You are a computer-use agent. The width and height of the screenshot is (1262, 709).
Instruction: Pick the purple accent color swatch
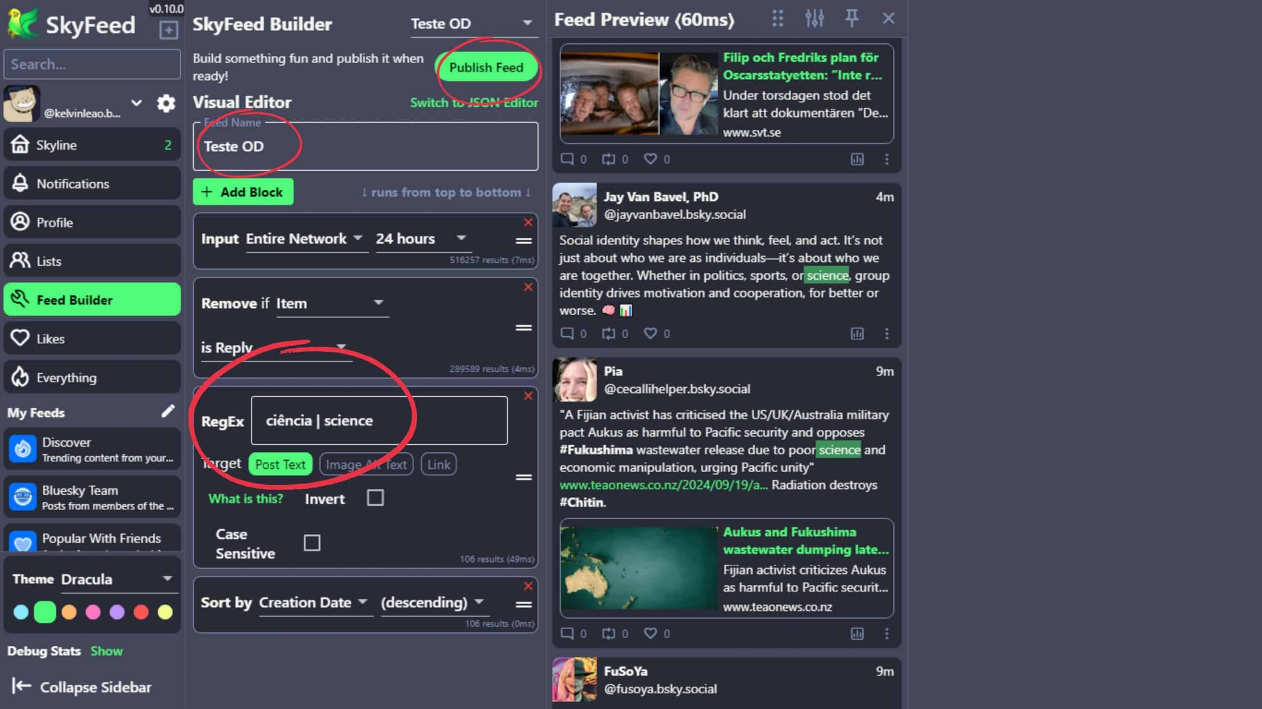(117, 612)
